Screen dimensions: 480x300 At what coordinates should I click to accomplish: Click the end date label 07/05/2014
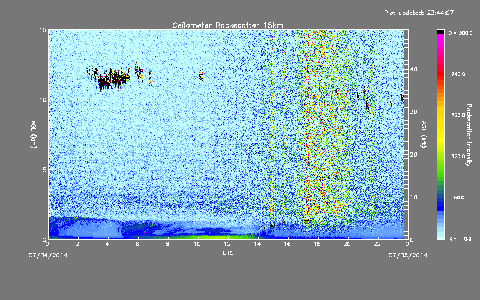(x=408, y=255)
